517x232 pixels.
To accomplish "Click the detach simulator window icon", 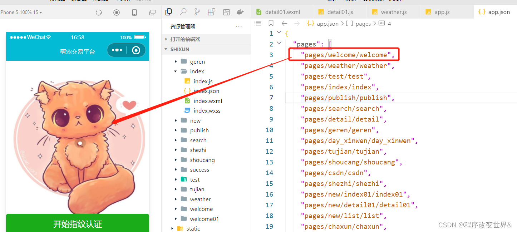I will tap(152, 13).
